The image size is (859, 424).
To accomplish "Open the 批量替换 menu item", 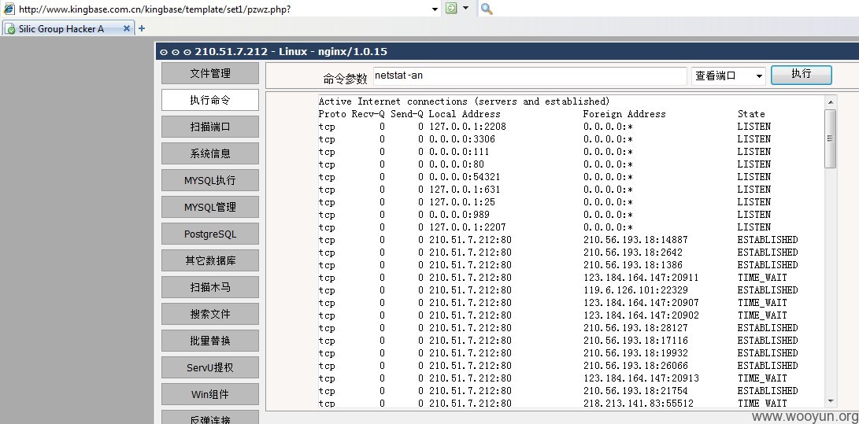I will [x=209, y=341].
